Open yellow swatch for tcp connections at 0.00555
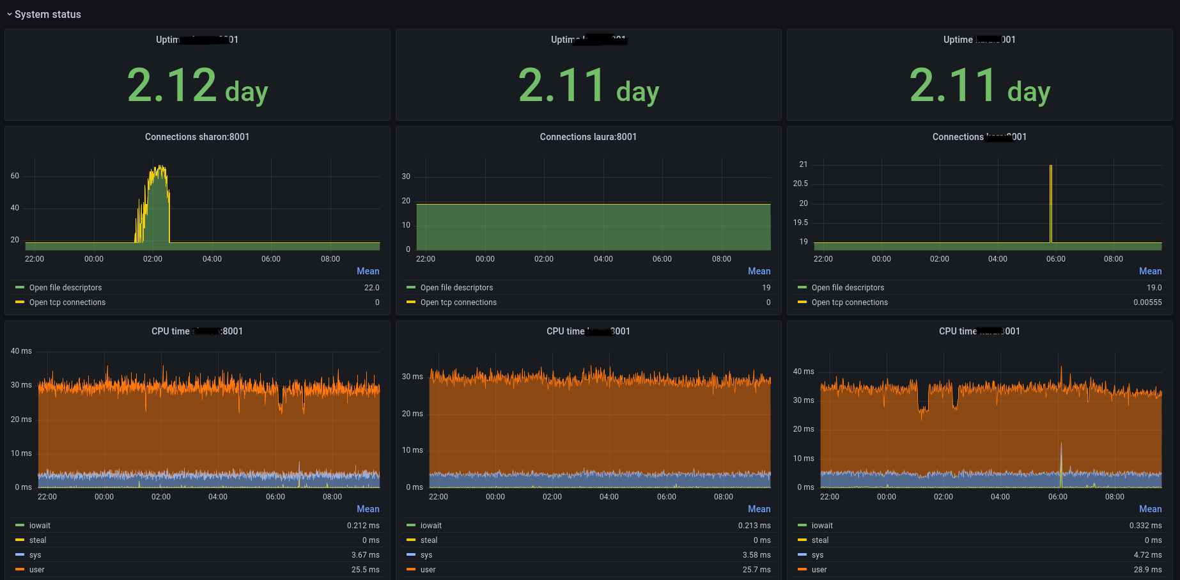This screenshot has height=580, width=1180. pyautogui.click(x=802, y=302)
